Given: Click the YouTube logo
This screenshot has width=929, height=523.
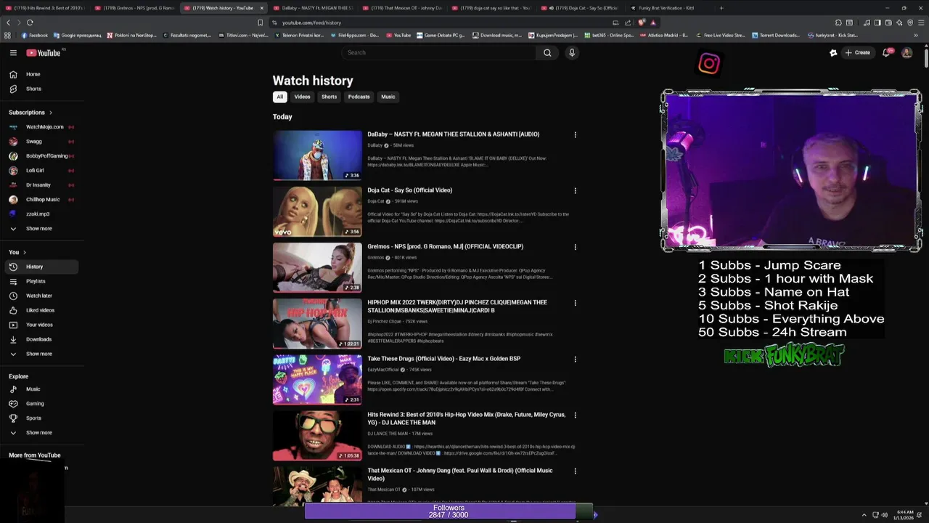Looking at the screenshot, I should (44, 52).
